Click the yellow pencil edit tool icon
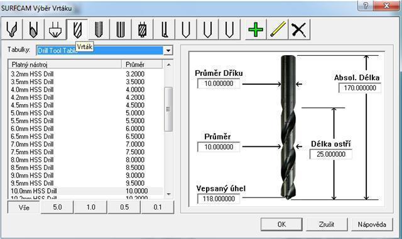The height and width of the screenshot is (239, 402). click(x=278, y=29)
